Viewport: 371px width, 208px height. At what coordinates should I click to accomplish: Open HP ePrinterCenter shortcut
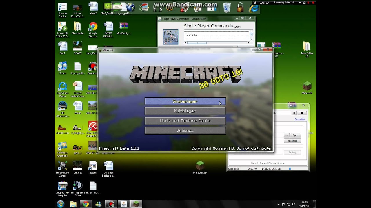(63, 109)
